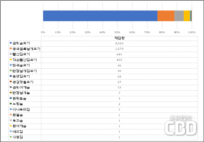Click the blue segment of the stacked bar

coord(100,16)
